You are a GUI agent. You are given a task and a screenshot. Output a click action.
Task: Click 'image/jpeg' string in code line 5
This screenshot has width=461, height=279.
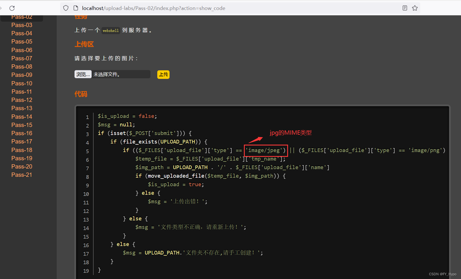[264, 150]
